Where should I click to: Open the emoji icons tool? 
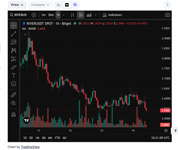(14, 84)
